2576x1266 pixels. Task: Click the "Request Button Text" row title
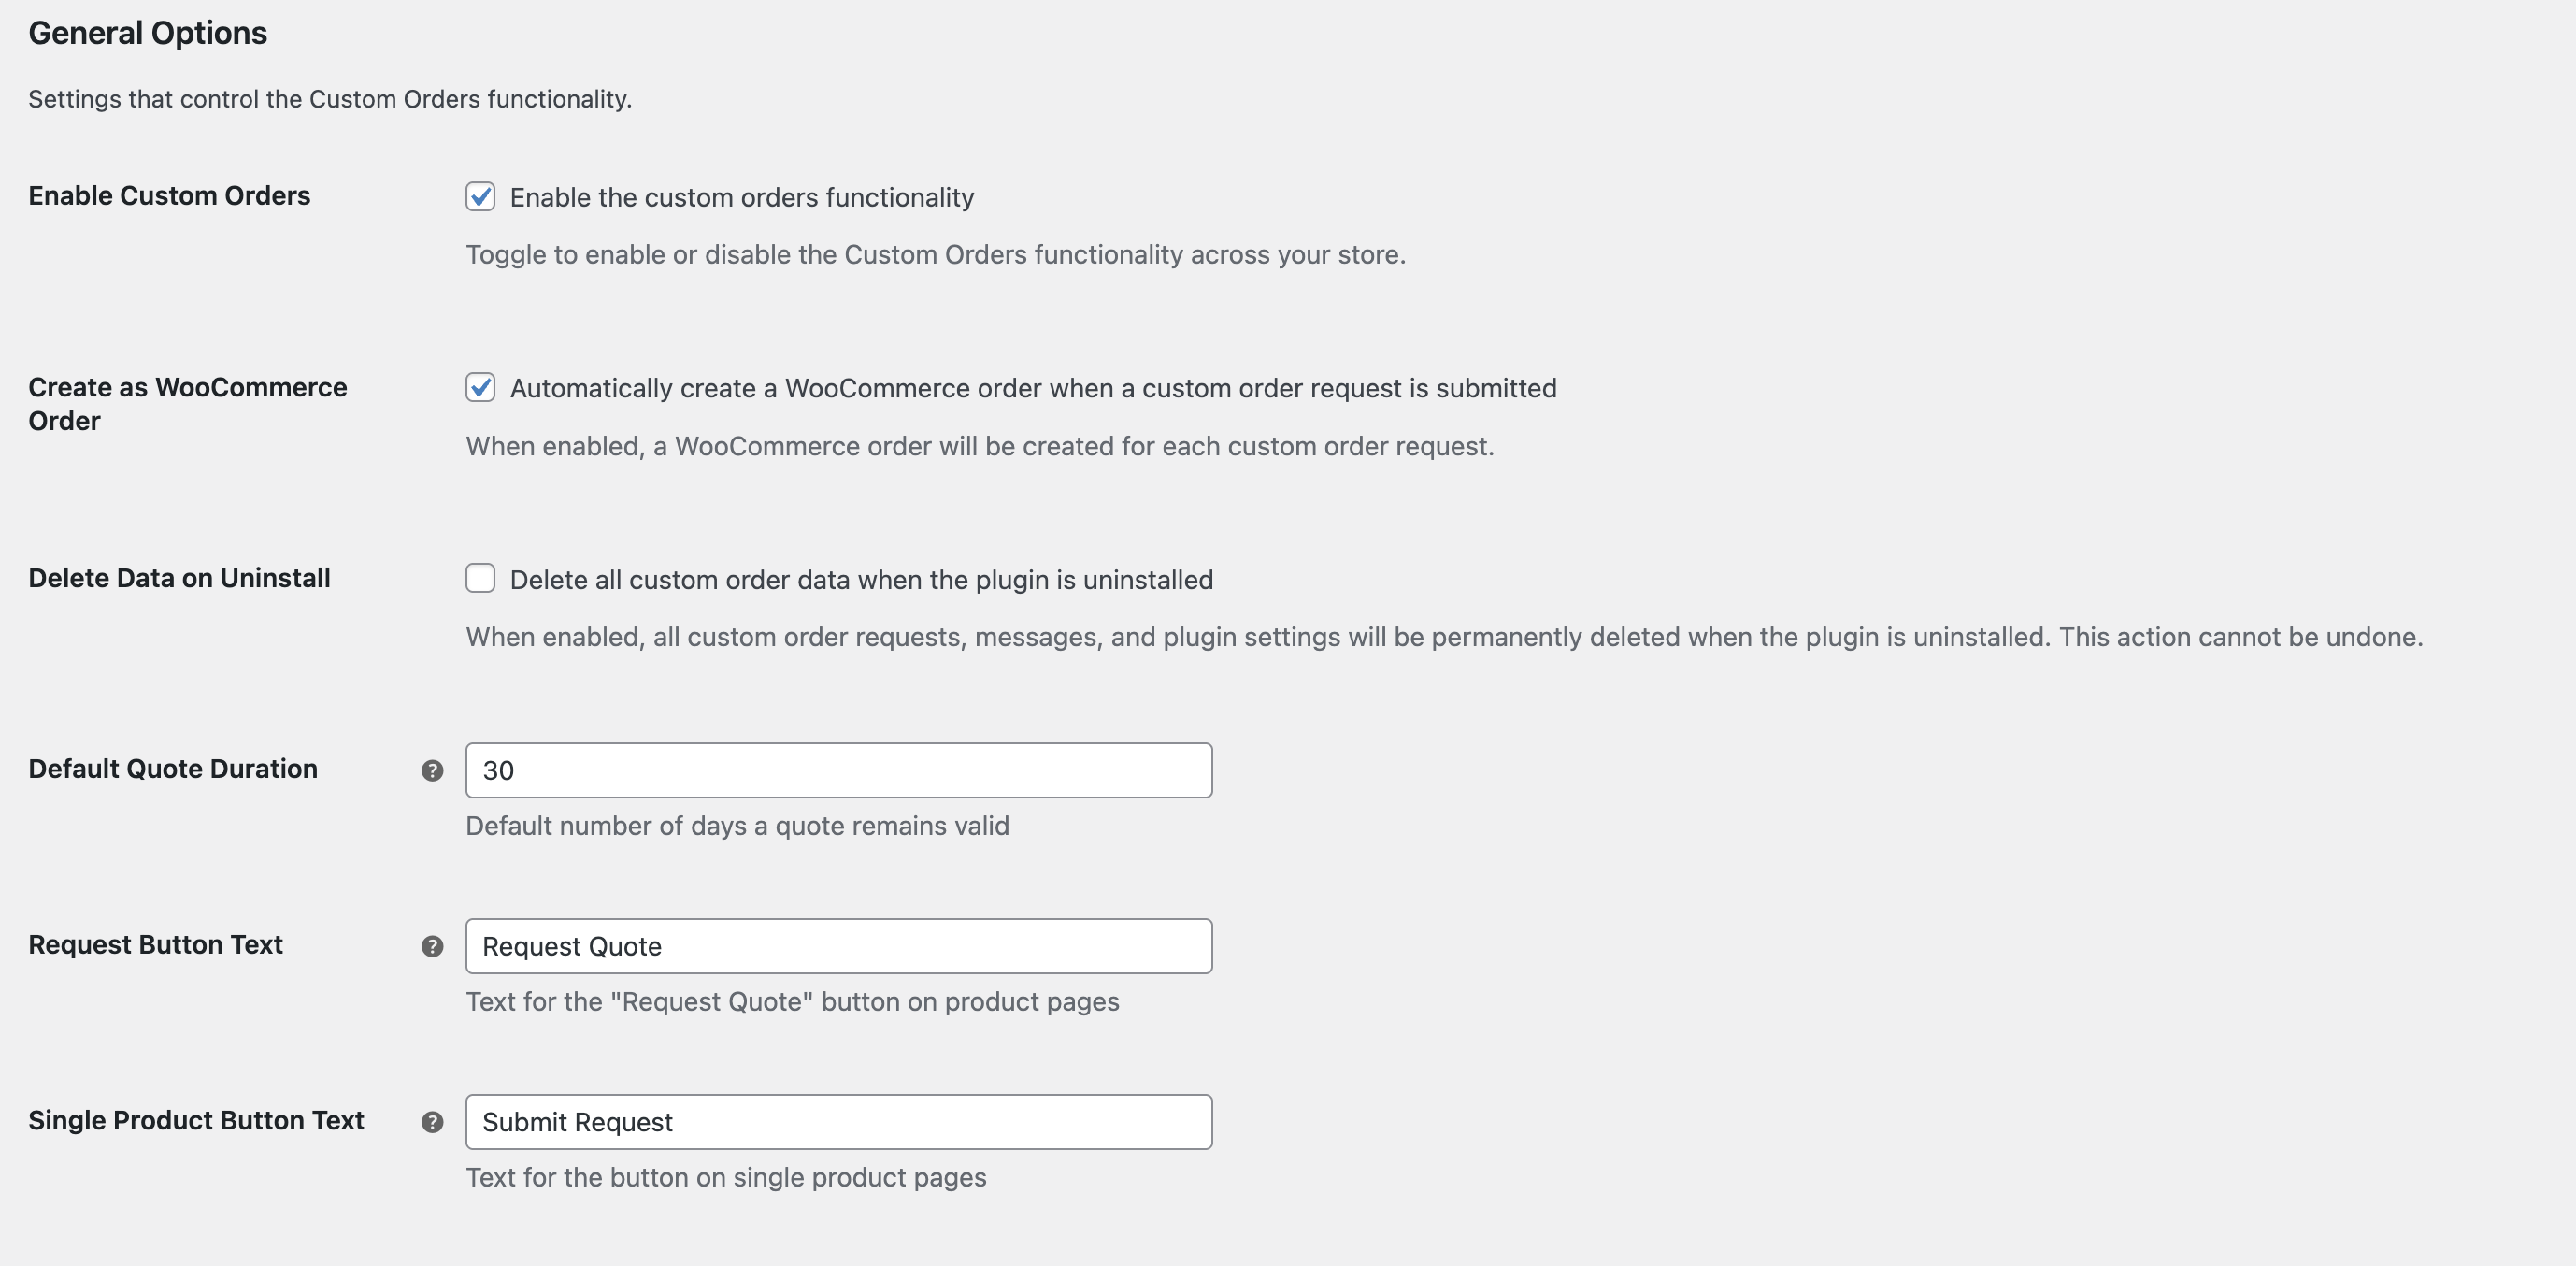click(x=155, y=945)
